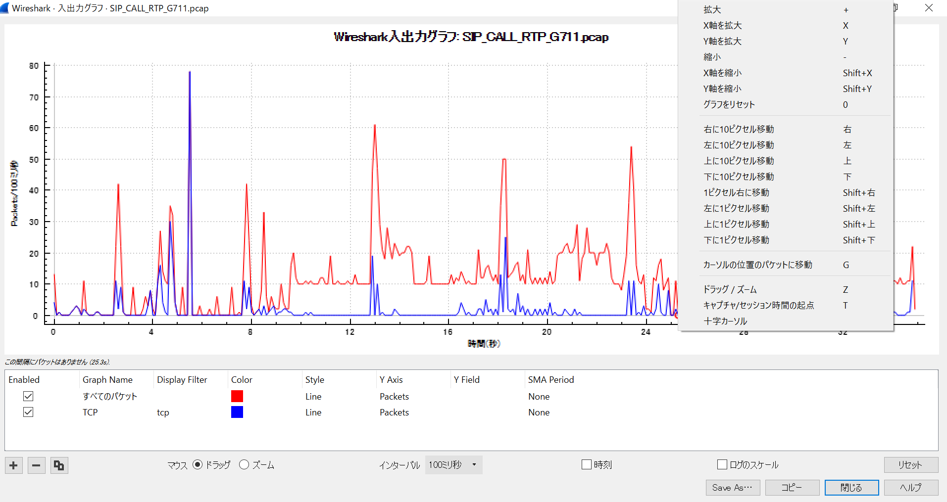Choose X軸を拡大 menu item

coord(786,25)
